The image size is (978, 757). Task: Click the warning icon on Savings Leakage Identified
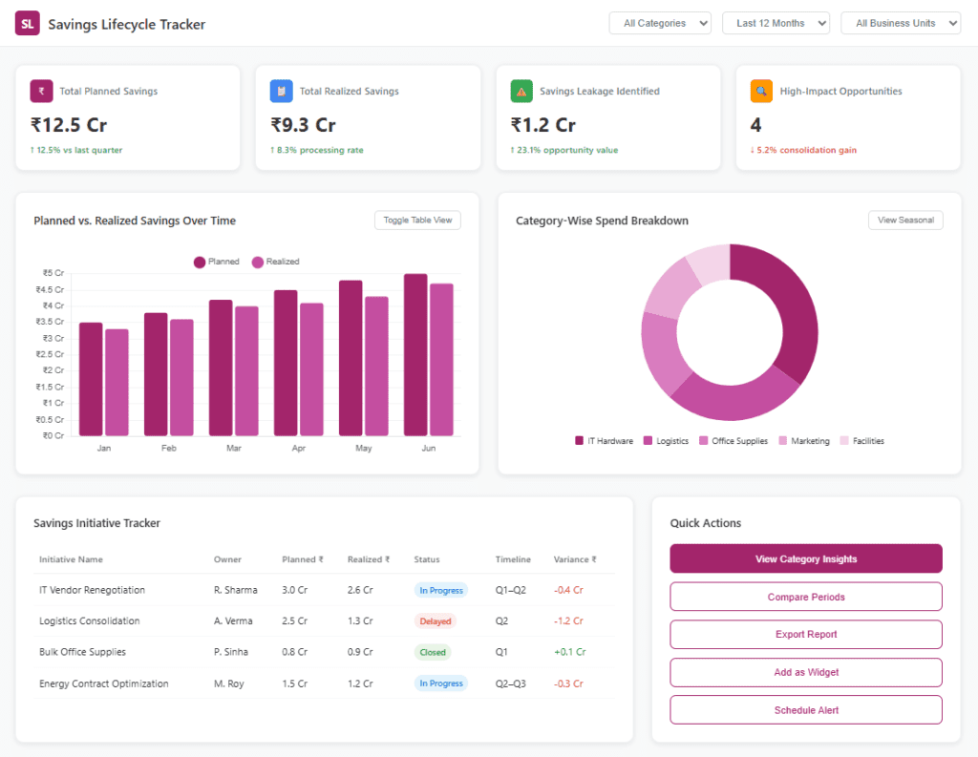coord(521,91)
